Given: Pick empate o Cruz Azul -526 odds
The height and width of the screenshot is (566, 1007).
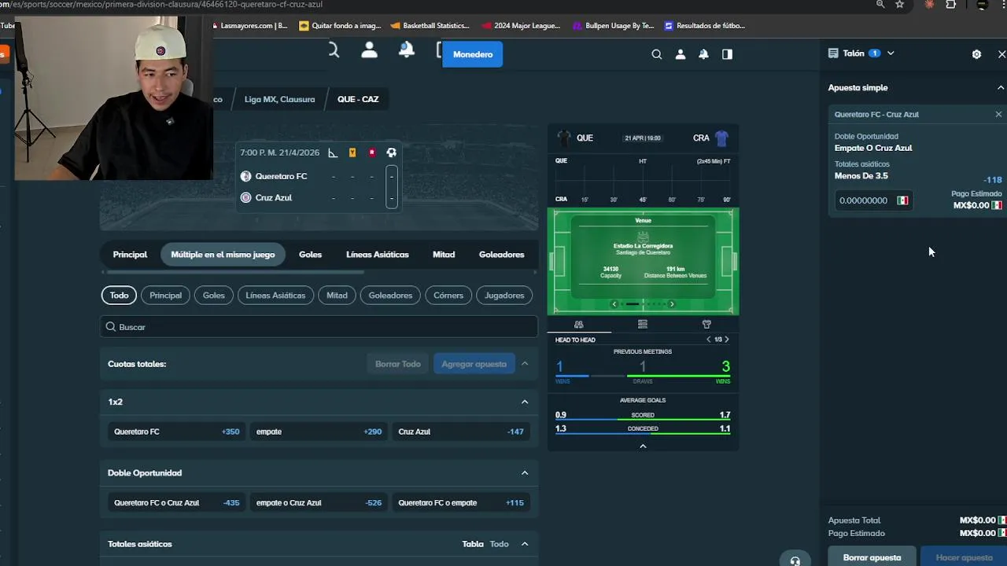Looking at the screenshot, I should [319, 502].
